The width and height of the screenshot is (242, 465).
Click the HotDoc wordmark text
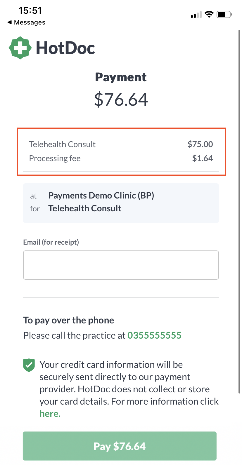click(x=65, y=48)
